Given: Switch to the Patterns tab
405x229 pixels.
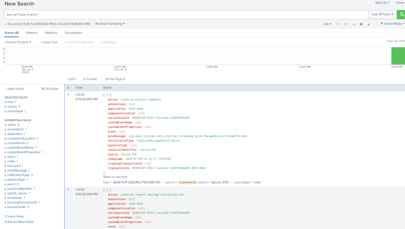Looking at the screenshot, I should click(x=32, y=33).
